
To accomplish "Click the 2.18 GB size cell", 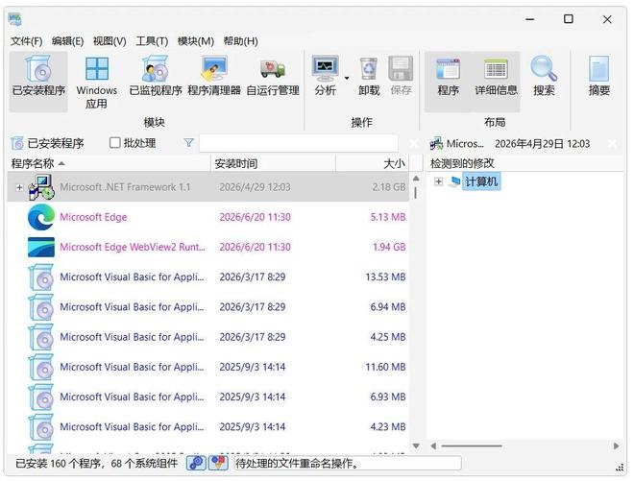I will [x=389, y=187].
